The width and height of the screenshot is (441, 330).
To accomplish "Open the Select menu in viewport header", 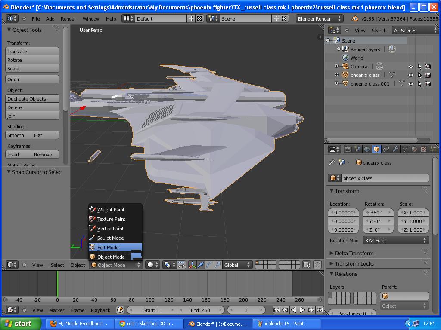I will (x=57, y=265).
